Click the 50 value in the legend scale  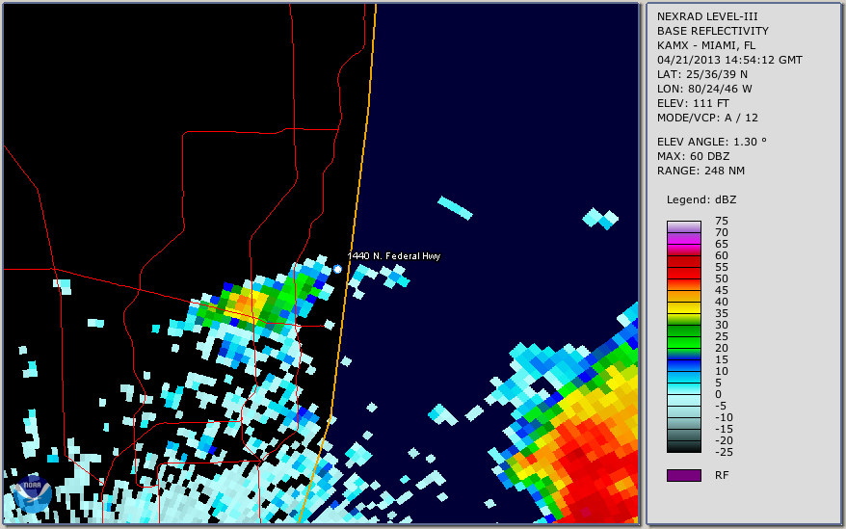click(722, 278)
